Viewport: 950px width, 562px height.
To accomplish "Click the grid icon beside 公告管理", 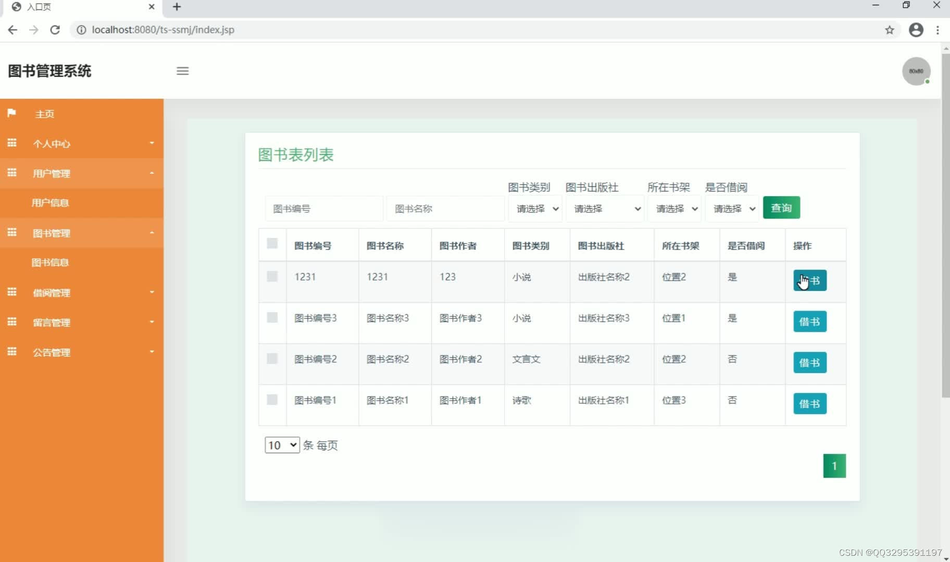I will [x=12, y=351].
